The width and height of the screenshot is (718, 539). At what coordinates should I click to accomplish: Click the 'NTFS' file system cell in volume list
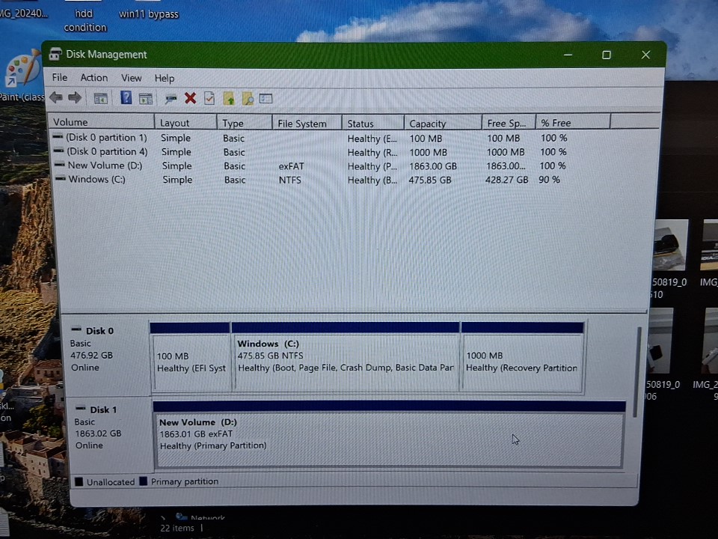click(290, 180)
